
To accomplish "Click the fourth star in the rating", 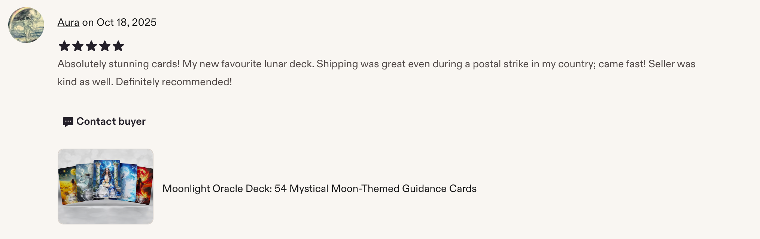I will [105, 46].
